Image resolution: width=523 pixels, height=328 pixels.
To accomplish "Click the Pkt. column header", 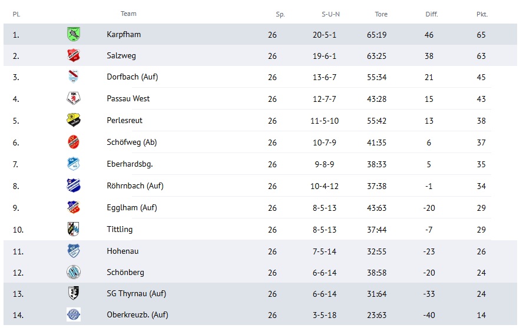I will tap(482, 14).
